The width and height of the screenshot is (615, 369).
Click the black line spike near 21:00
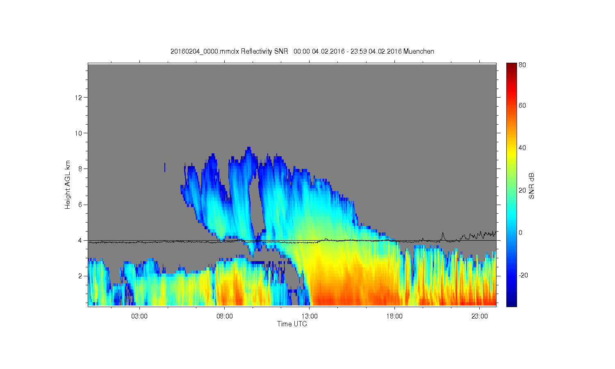click(443, 236)
